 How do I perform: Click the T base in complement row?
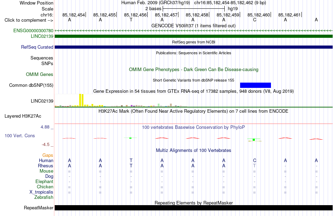131,20
